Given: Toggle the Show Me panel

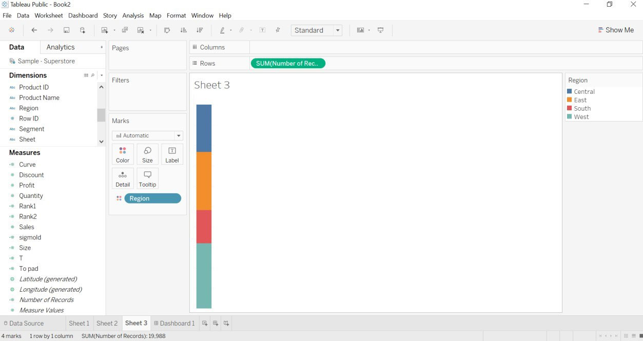Looking at the screenshot, I should click(616, 30).
